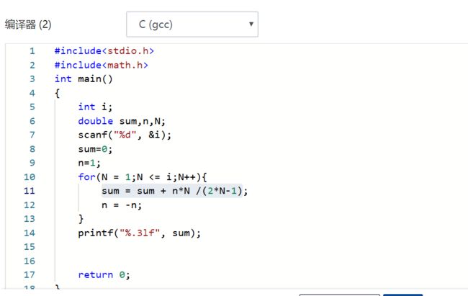
Task: Click line number 17 in gutter
Action: click(30, 275)
